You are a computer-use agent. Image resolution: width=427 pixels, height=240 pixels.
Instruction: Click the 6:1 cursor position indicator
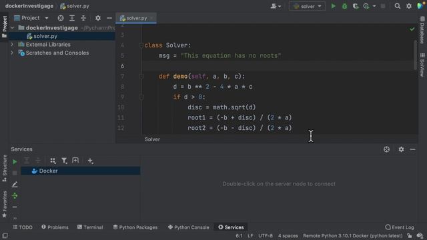coord(239,235)
